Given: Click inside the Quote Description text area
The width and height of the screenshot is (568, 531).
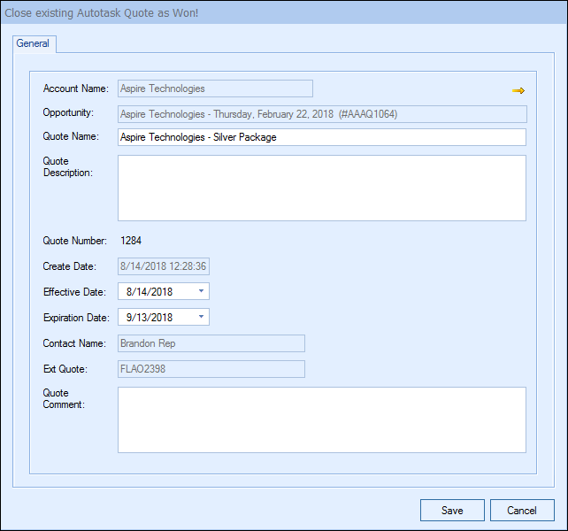Looking at the screenshot, I should coord(322,188).
